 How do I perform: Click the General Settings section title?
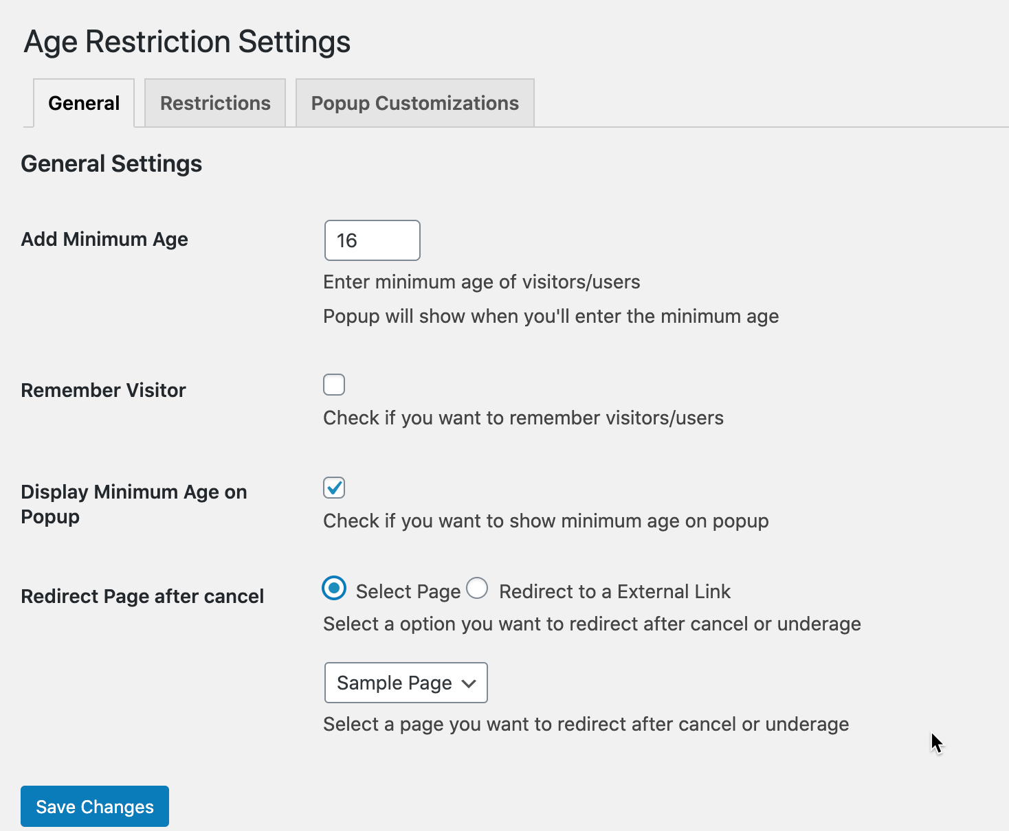coord(111,163)
